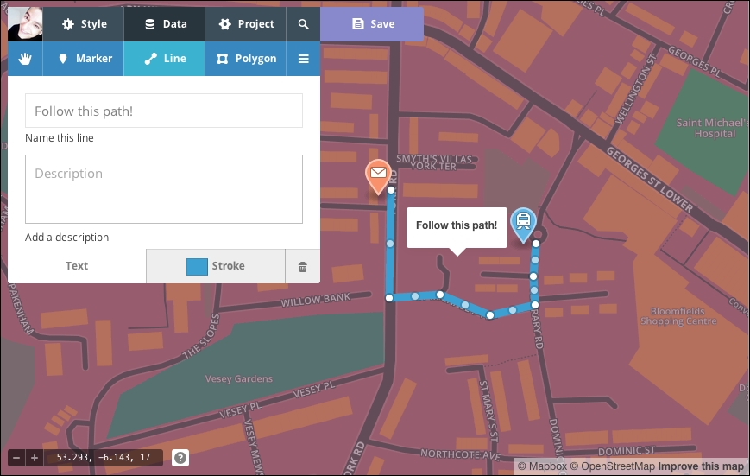Viewport: 750px width, 476px height.
Task: Click the search magnifier icon
Action: point(303,24)
